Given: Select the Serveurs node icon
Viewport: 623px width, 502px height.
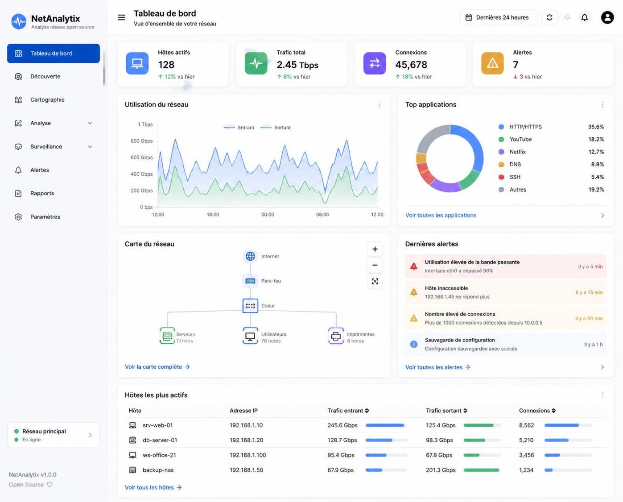Looking at the screenshot, I should [x=167, y=336].
